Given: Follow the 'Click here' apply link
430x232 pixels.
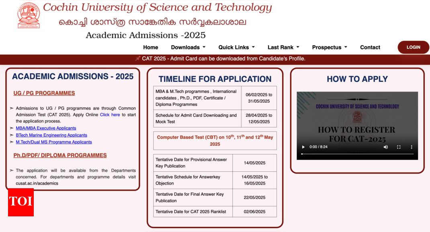Looking at the screenshot, I should (110, 115).
